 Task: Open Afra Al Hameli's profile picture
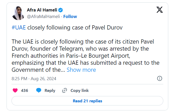pyautogui.click(x=18, y=13)
